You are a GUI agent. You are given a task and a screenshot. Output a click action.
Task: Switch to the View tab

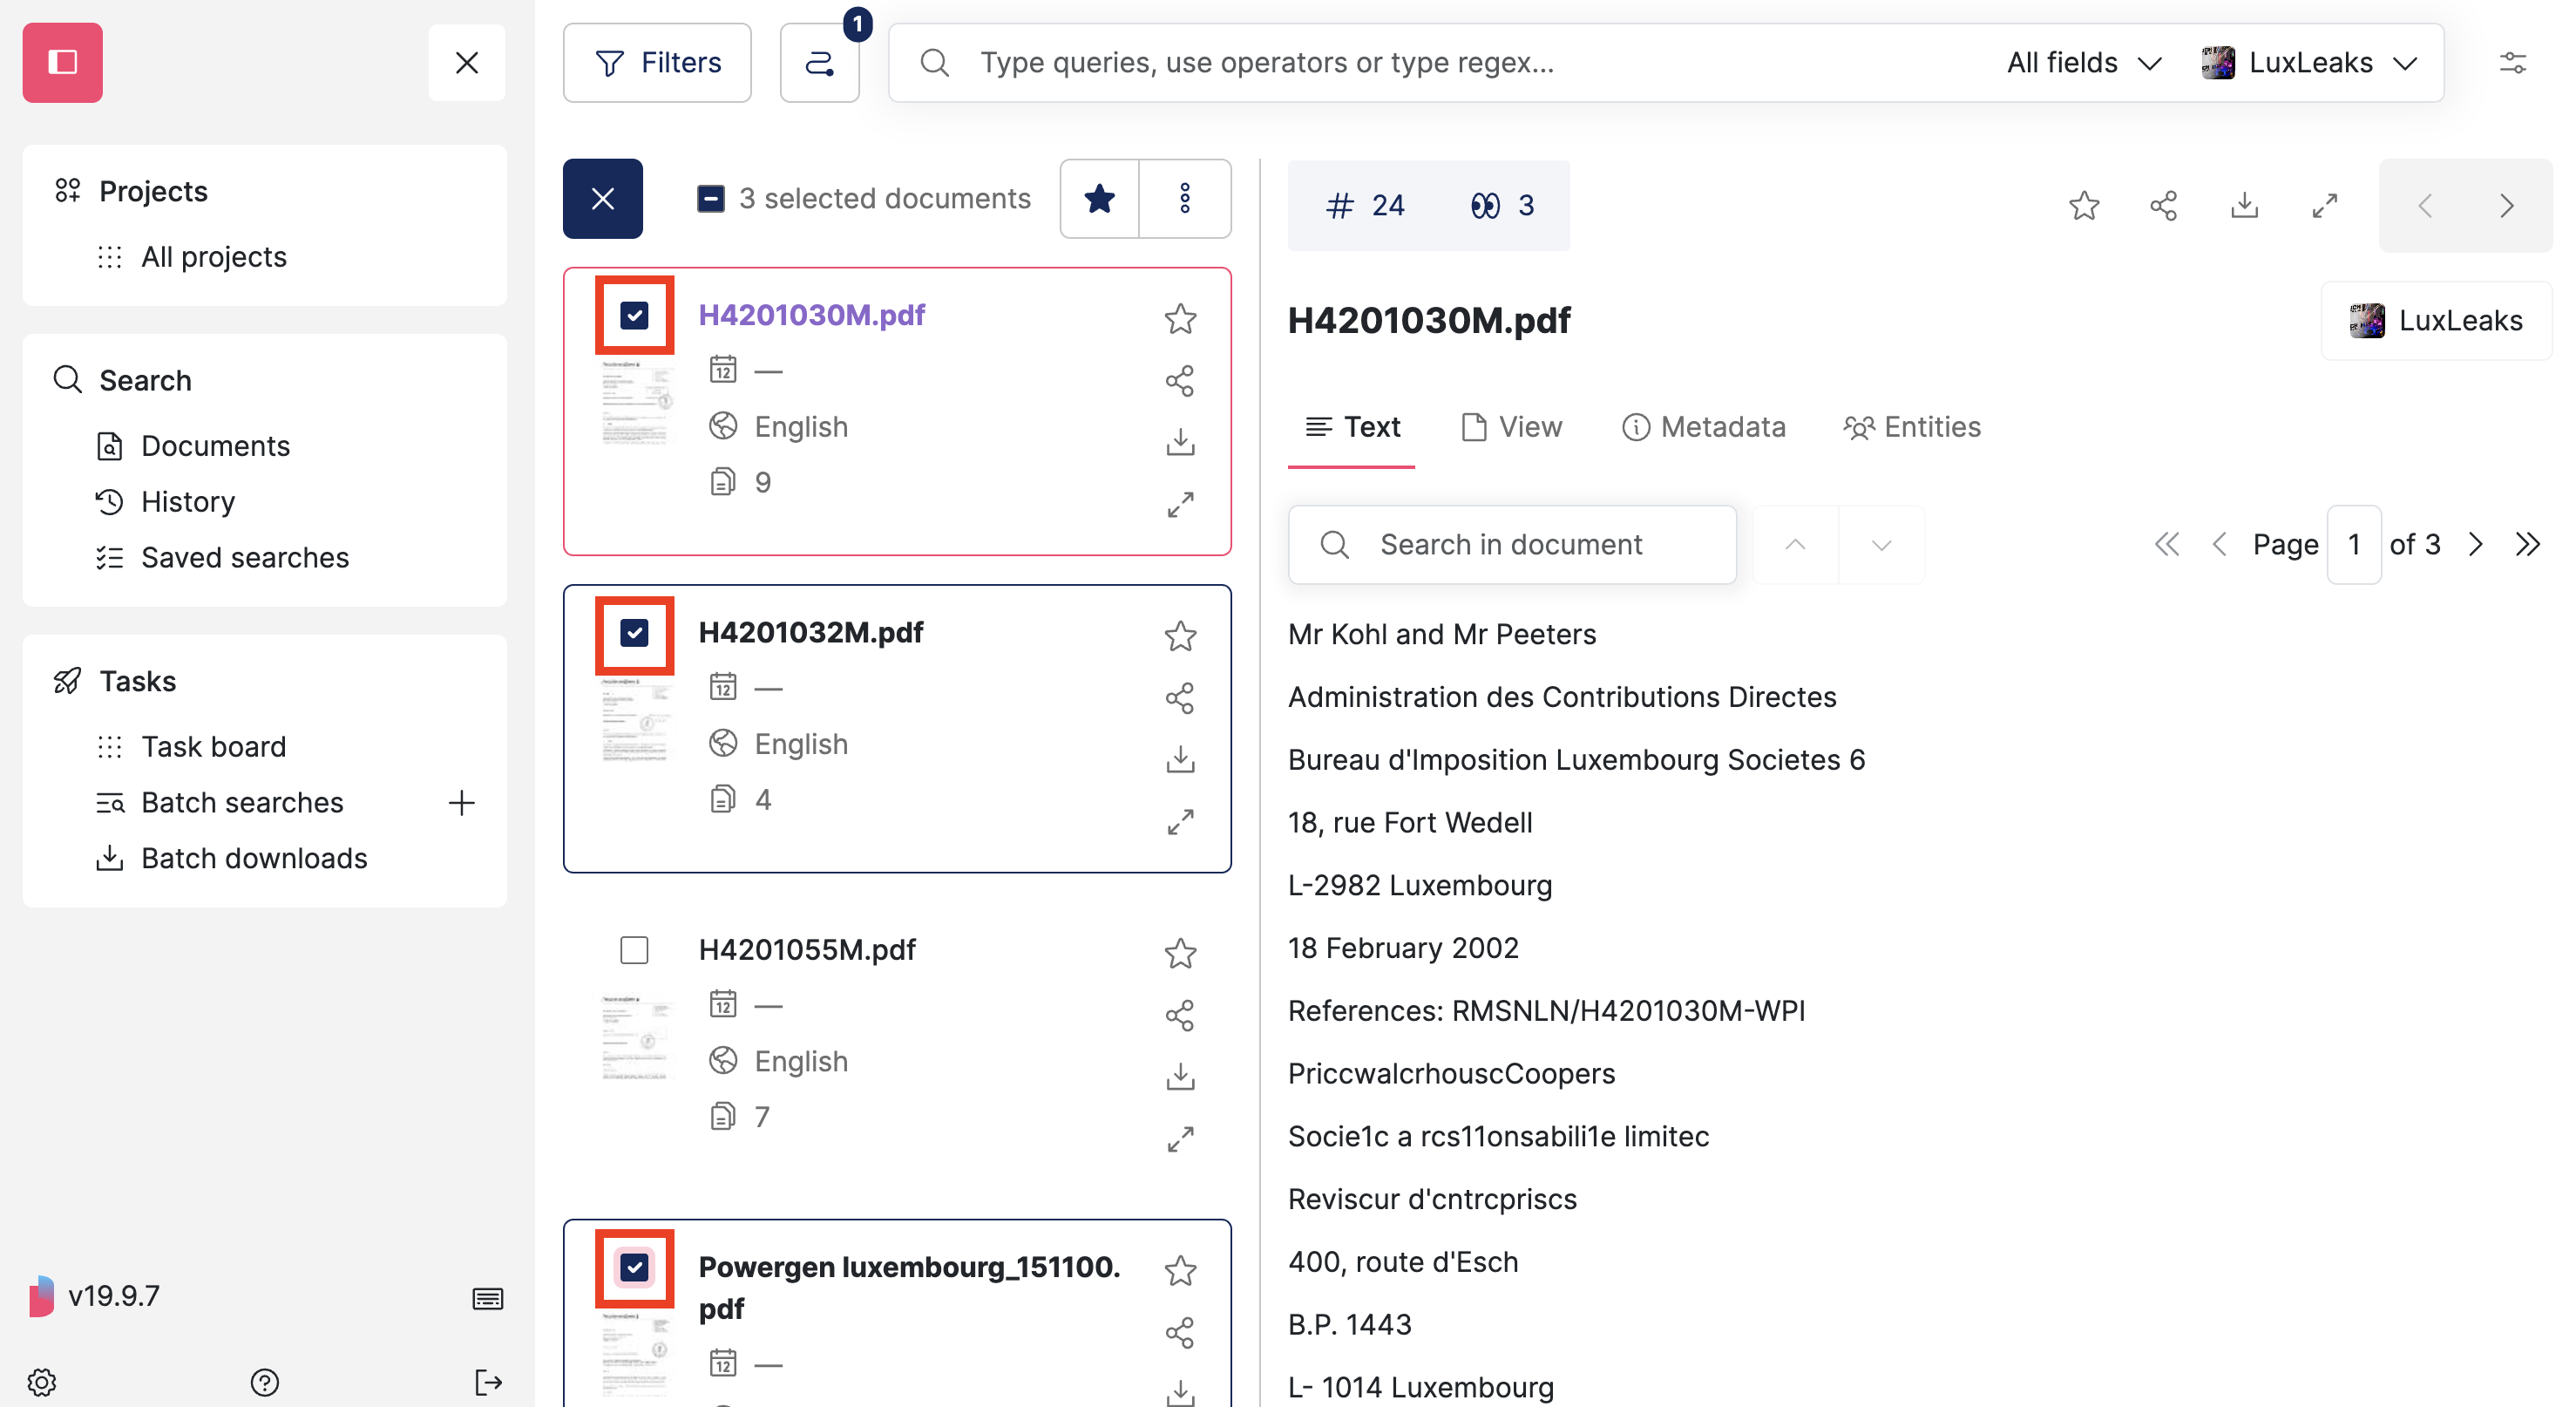[x=1511, y=427]
